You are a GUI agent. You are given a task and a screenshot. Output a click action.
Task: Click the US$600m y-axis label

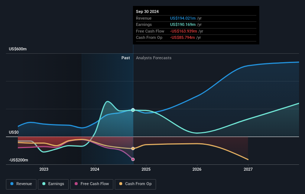[x=18, y=49]
